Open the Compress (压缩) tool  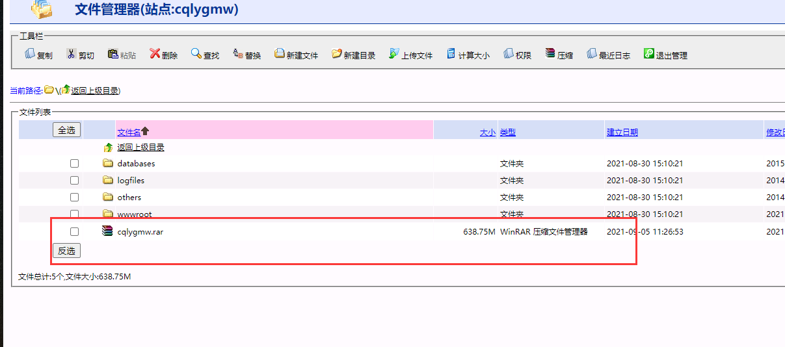pos(550,55)
